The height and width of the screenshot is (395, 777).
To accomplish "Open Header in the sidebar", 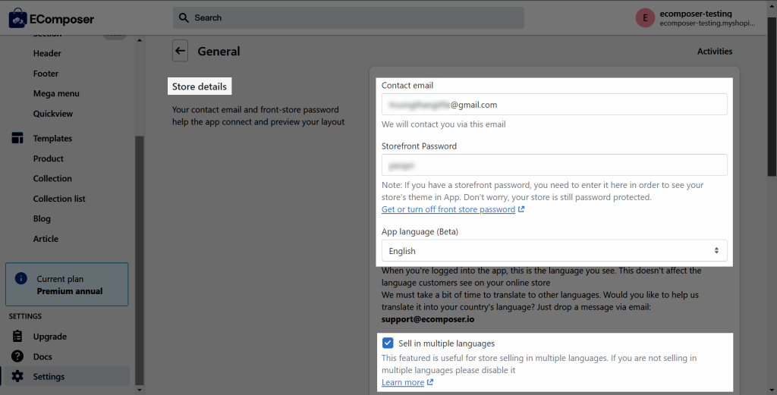I will click(47, 53).
